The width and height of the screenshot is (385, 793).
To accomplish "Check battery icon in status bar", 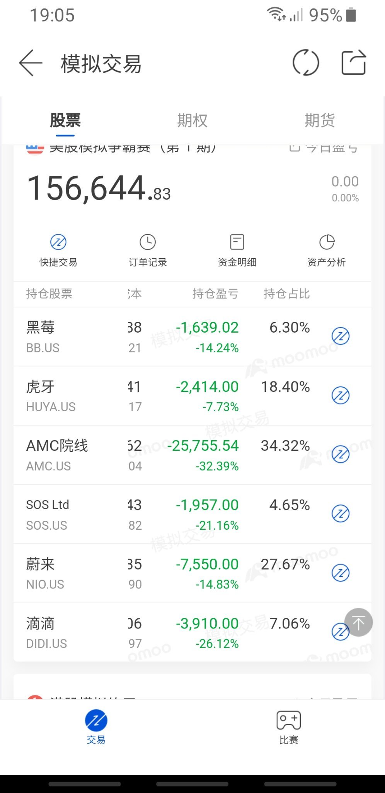I will (x=351, y=15).
